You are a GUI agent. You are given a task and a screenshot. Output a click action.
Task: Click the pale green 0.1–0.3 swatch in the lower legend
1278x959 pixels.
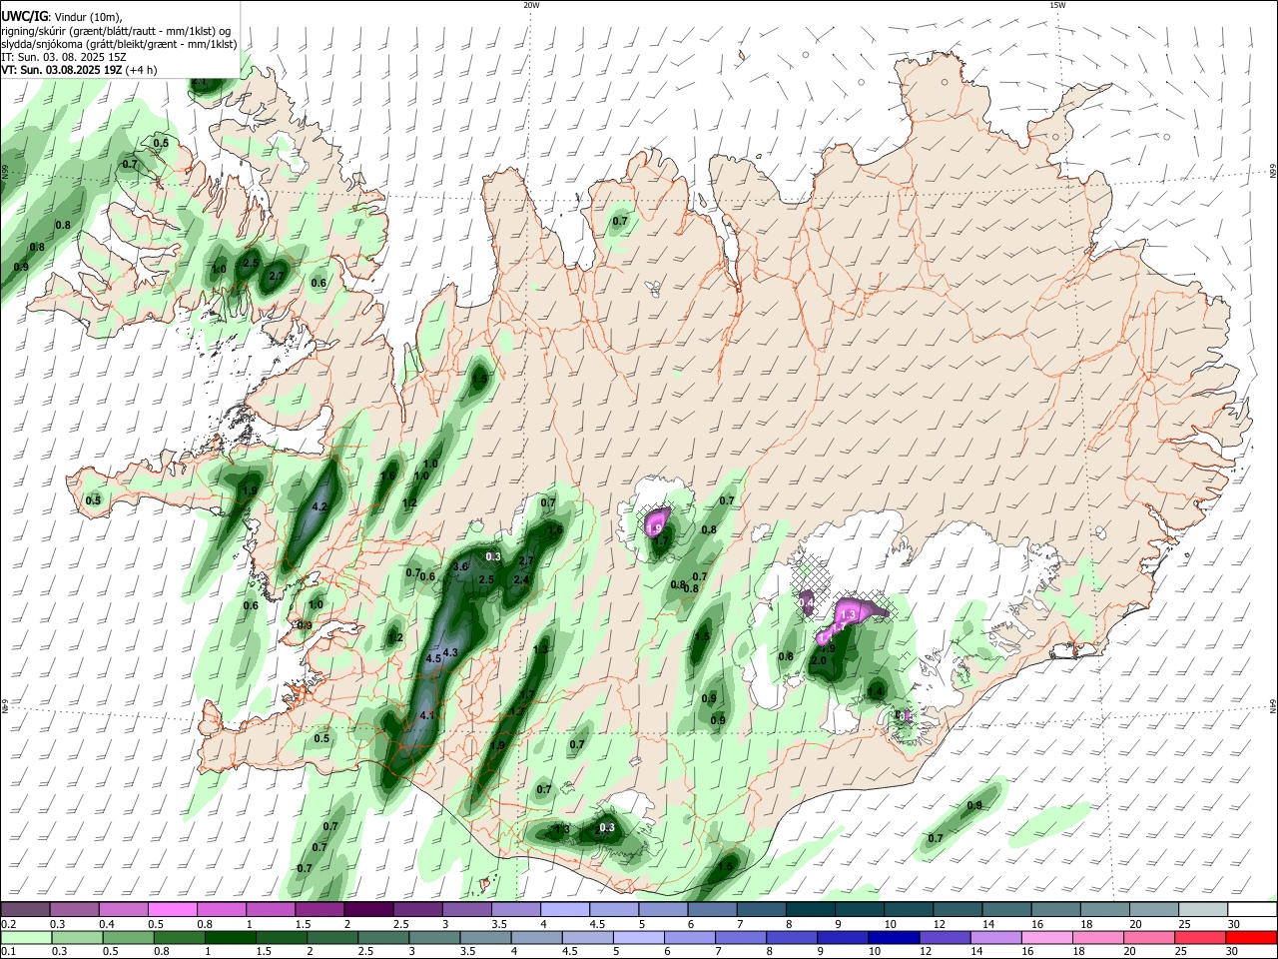point(25,937)
